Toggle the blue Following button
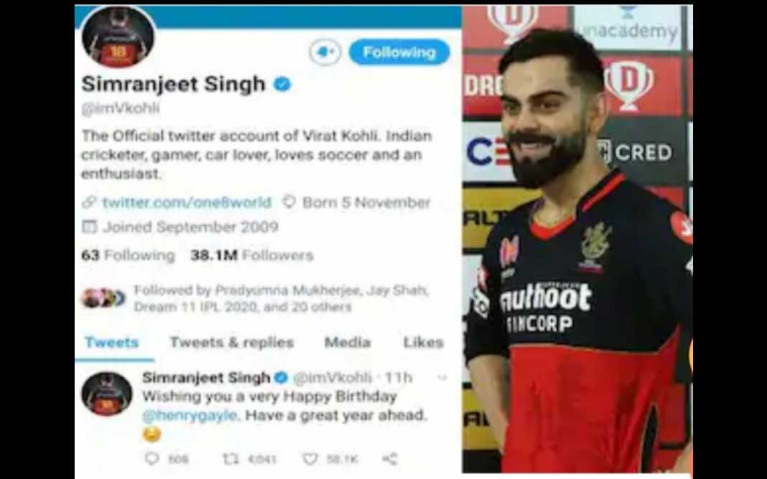Image resolution: width=767 pixels, height=479 pixels. (x=399, y=52)
